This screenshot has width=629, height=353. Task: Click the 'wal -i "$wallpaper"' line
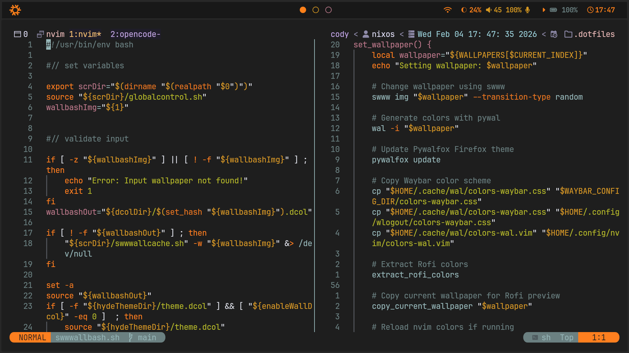pyautogui.click(x=415, y=128)
